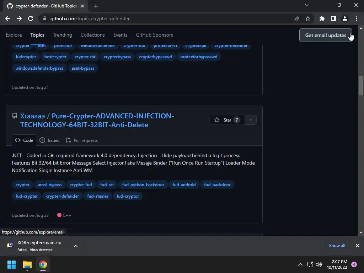
Task: Open the Events tab
Action: (120, 35)
